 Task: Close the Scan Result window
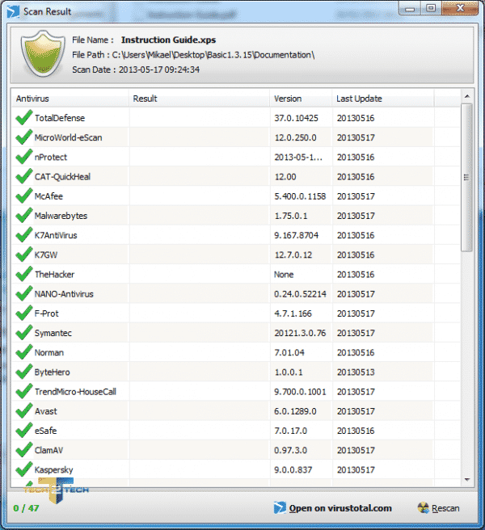tap(460, 8)
